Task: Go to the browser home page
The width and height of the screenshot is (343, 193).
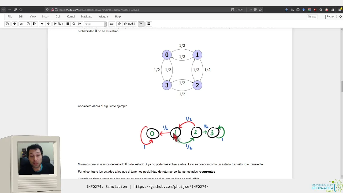Action: pos(21,10)
